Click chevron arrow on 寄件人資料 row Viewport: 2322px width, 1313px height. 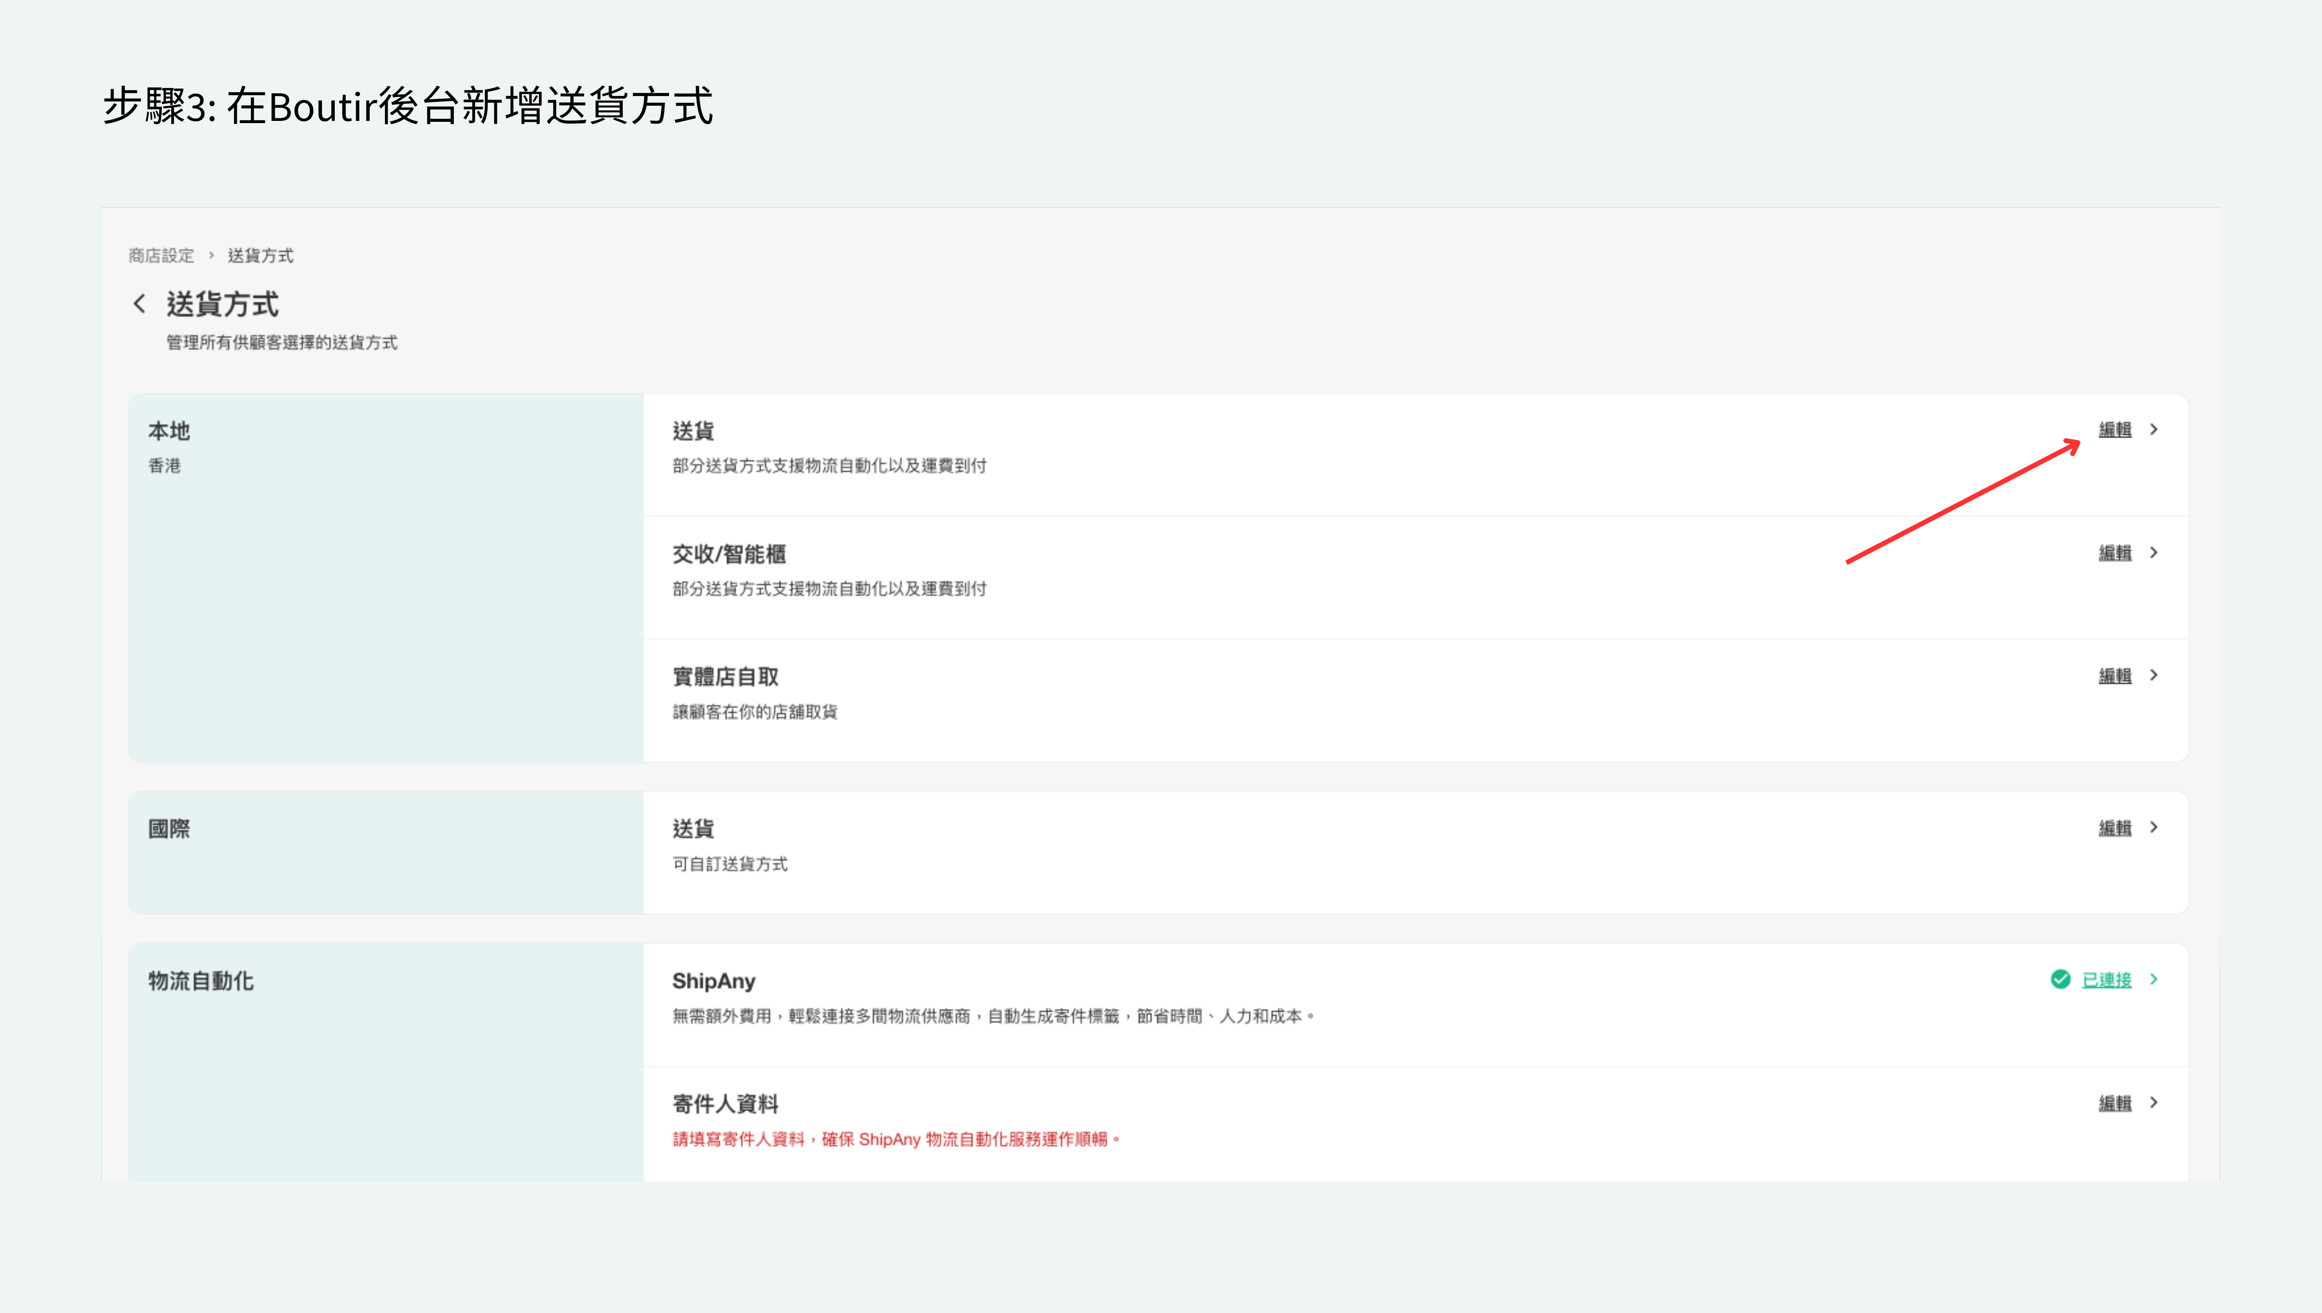click(x=2154, y=1103)
